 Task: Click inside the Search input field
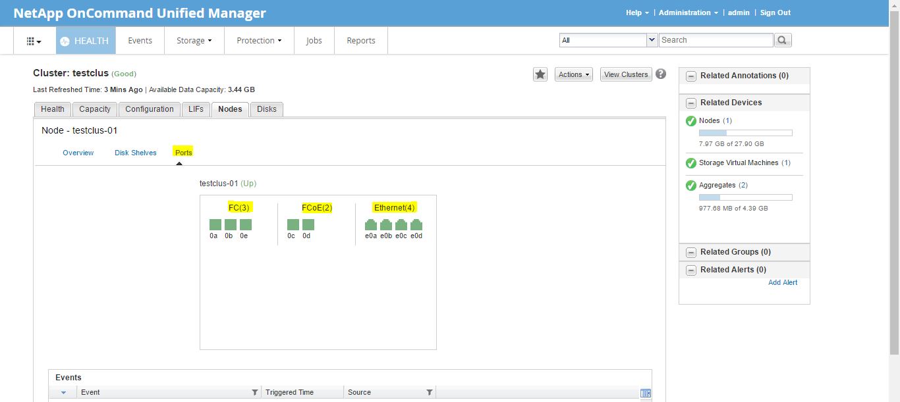pos(716,39)
